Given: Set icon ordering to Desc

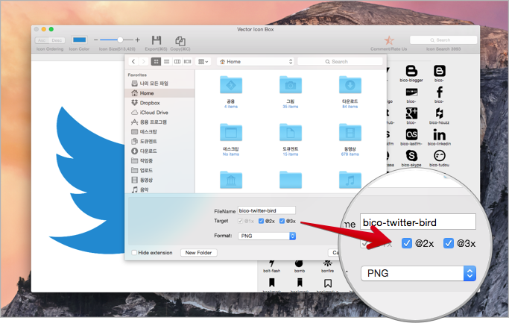Looking at the screenshot, I should (57, 40).
